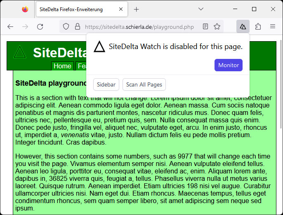This screenshot has height=215, width=283.
Task: Click the Home navigation tab on page
Action: (62, 66)
